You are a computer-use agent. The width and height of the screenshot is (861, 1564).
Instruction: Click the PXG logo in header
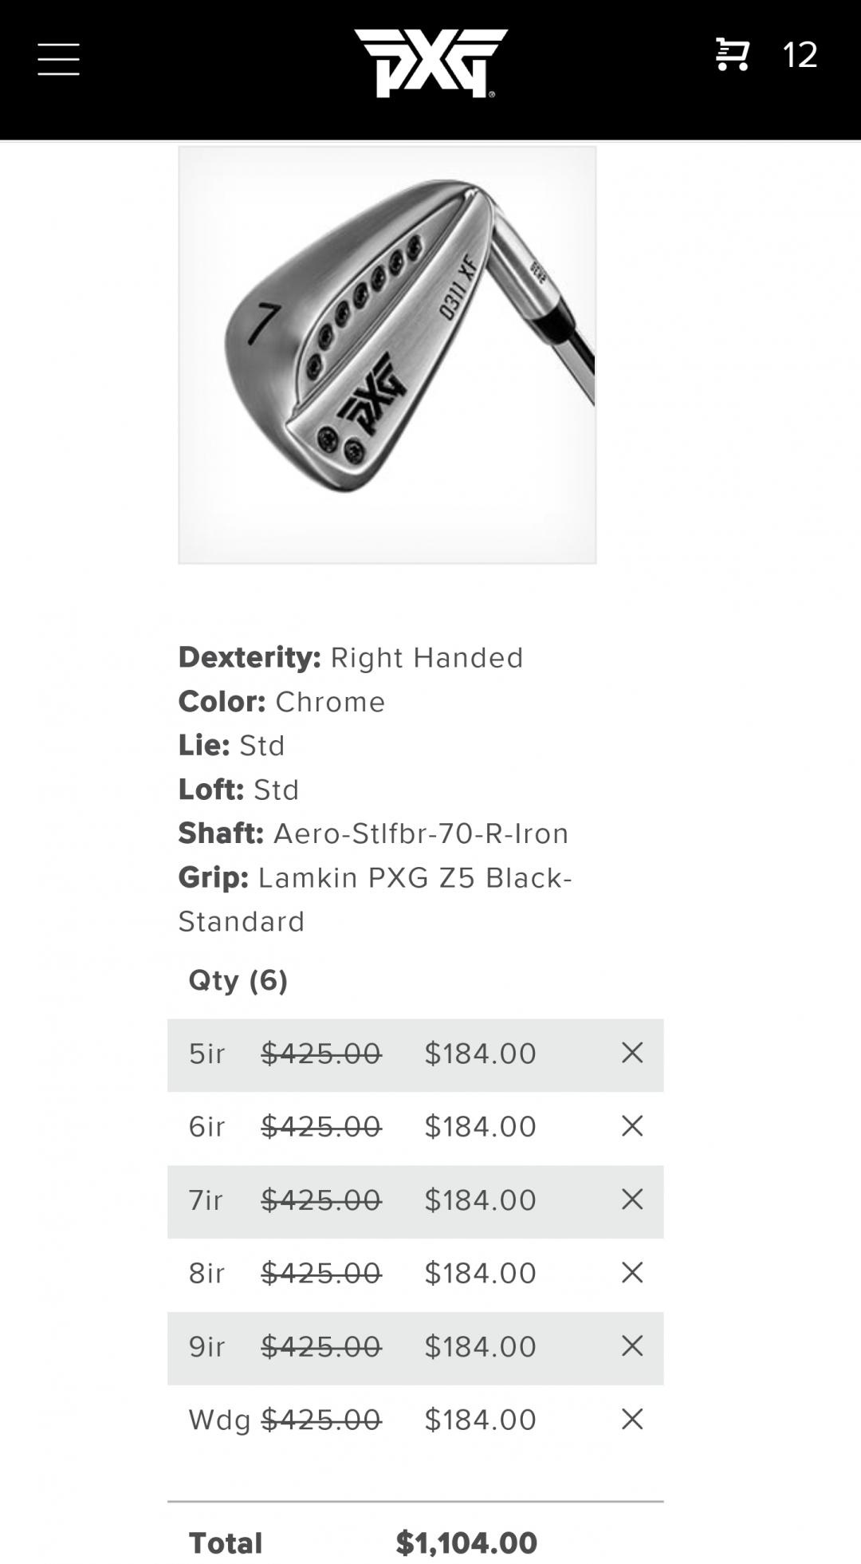tap(431, 62)
